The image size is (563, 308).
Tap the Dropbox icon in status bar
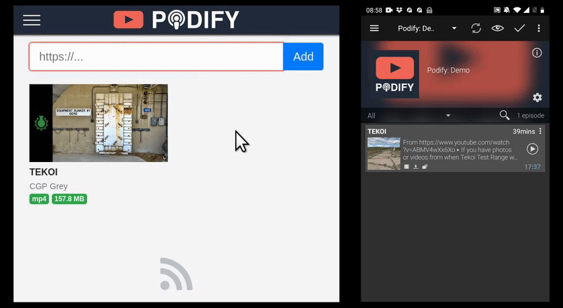click(399, 10)
